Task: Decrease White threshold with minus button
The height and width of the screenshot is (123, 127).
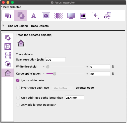Action: click(x=44, y=67)
